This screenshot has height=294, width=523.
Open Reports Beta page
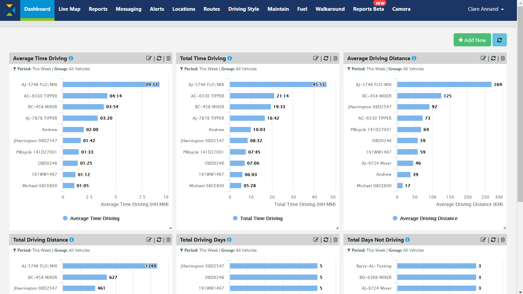pos(368,9)
